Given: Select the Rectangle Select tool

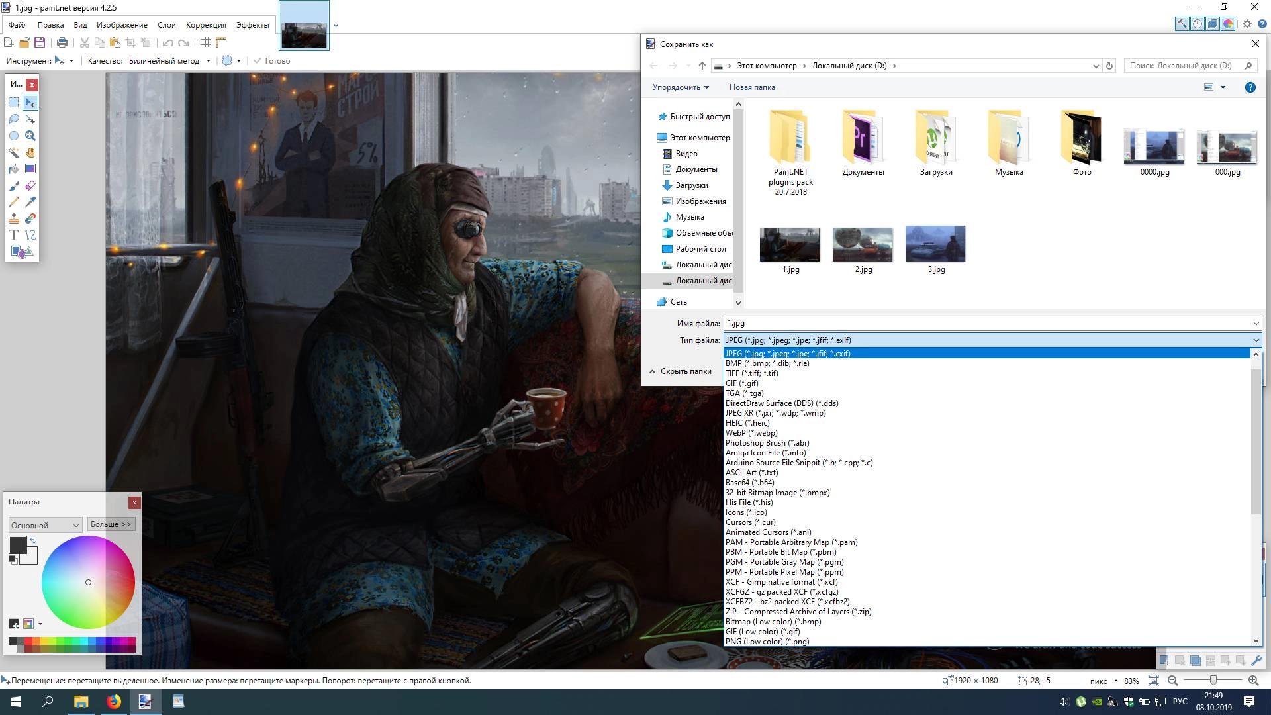Looking at the screenshot, I should point(14,103).
